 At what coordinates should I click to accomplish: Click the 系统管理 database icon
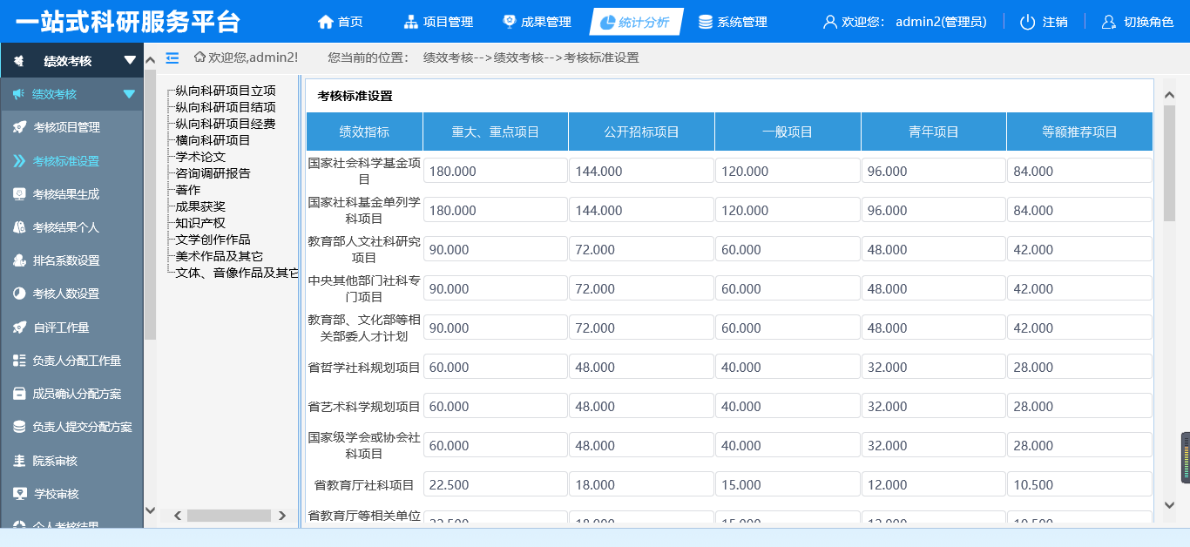pos(706,22)
